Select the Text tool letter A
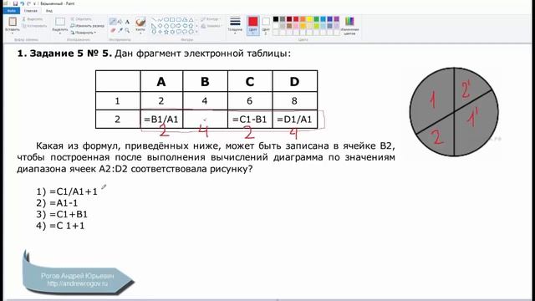Screen dimensions: 535x301 127,22
